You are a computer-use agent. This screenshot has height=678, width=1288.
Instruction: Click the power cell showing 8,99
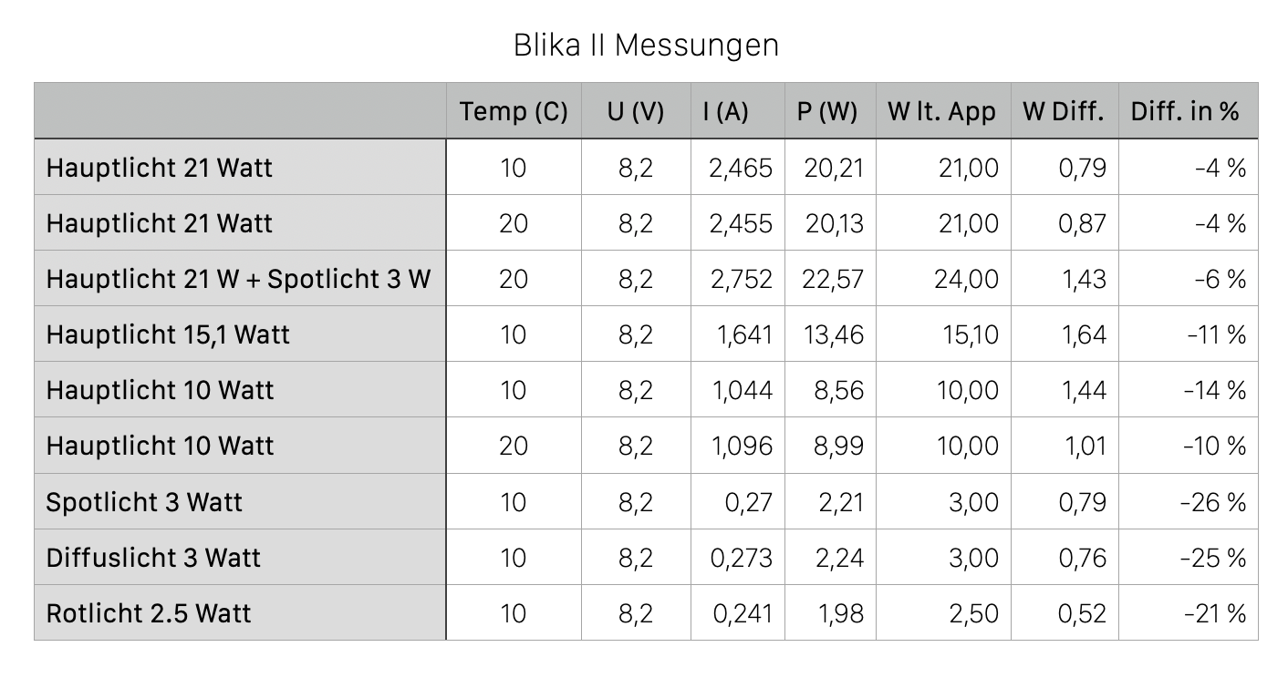[839, 447]
